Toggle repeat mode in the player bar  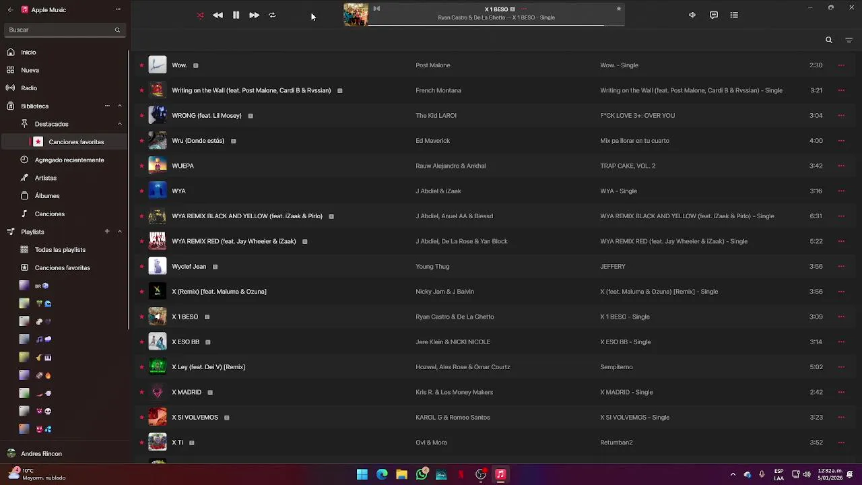[x=272, y=15]
